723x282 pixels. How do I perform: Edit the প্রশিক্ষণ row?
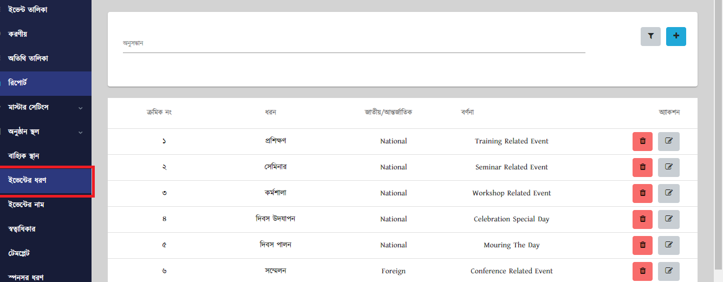pos(669,141)
